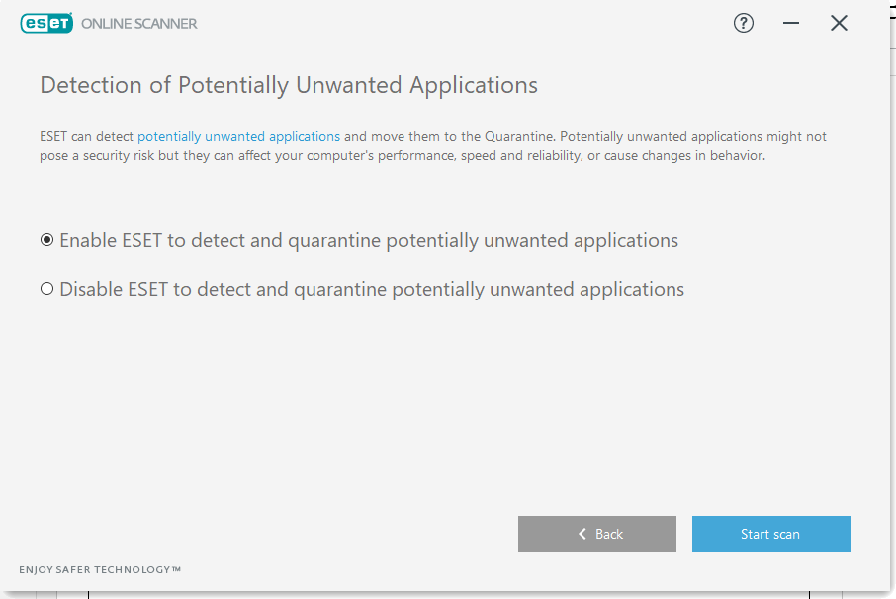
Task: Select the Disable ESET detection radio button
Action: tap(46, 290)
